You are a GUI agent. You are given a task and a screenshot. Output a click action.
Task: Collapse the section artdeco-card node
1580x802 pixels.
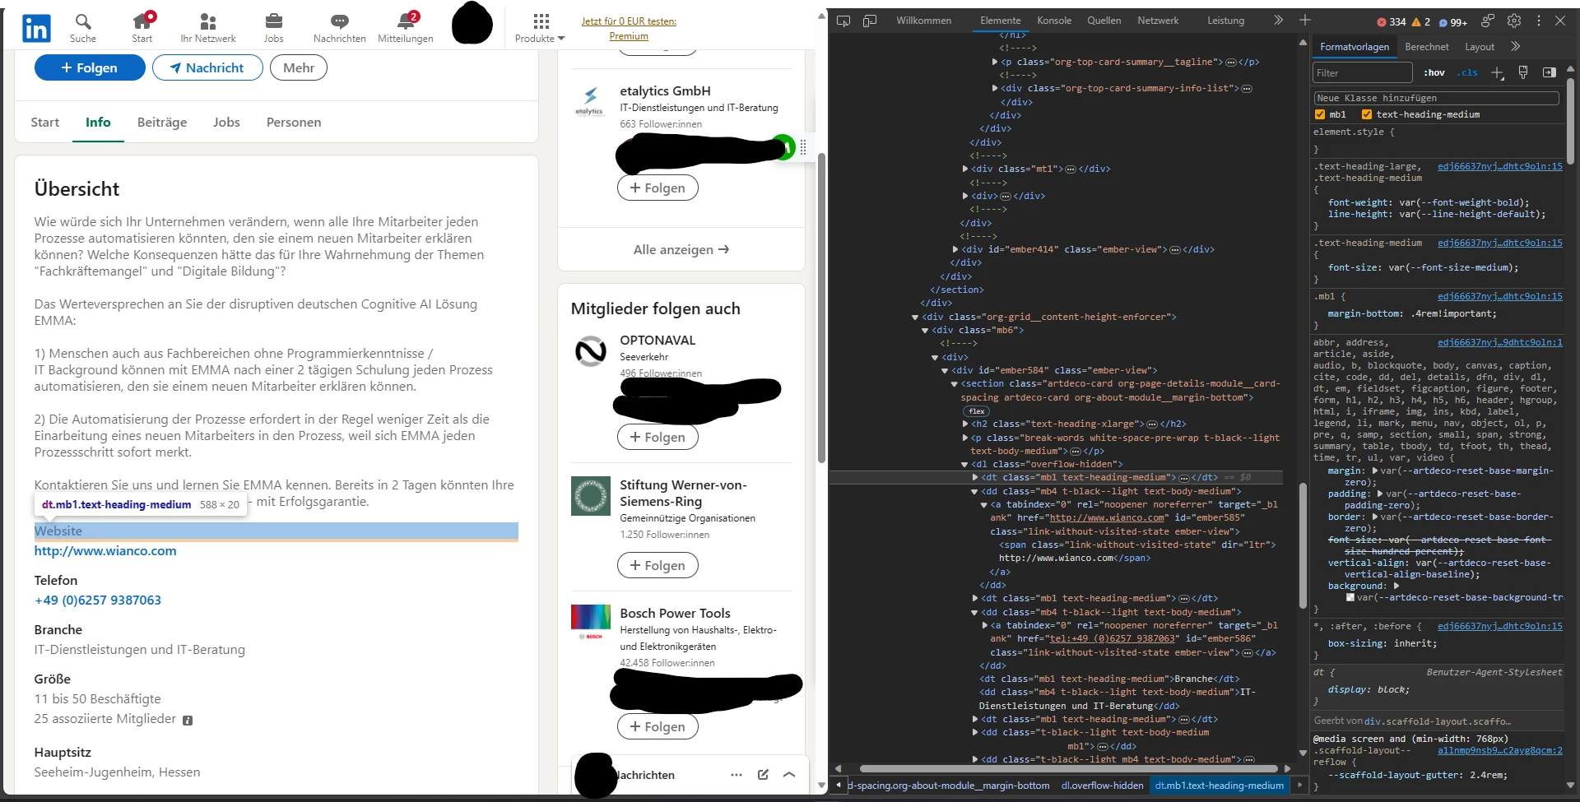click(x=955, y=384)
